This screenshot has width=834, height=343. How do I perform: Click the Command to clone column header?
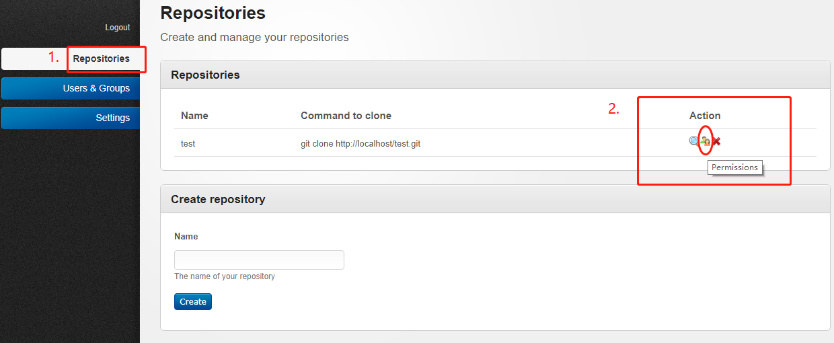pos(346,116)
